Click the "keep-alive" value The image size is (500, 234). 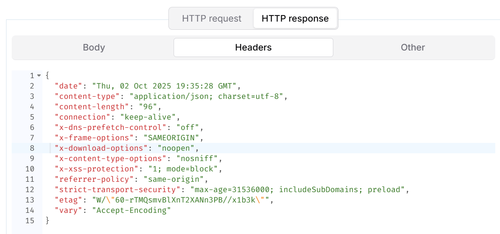147,117
